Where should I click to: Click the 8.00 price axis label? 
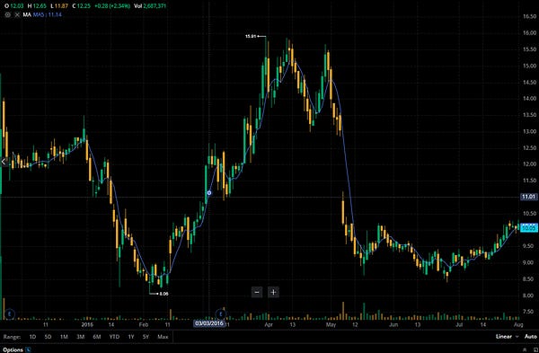[529, 296]
